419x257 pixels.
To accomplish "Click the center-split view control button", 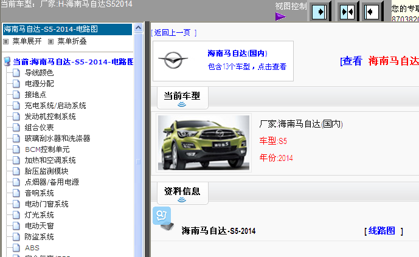I will pos(347,12).
